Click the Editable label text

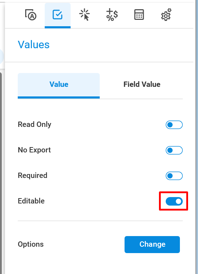[x=31, y=201]
